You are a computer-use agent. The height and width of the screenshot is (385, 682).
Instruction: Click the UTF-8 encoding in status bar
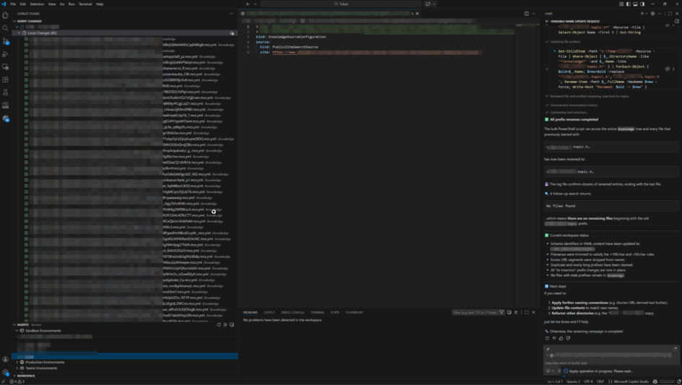589,381
